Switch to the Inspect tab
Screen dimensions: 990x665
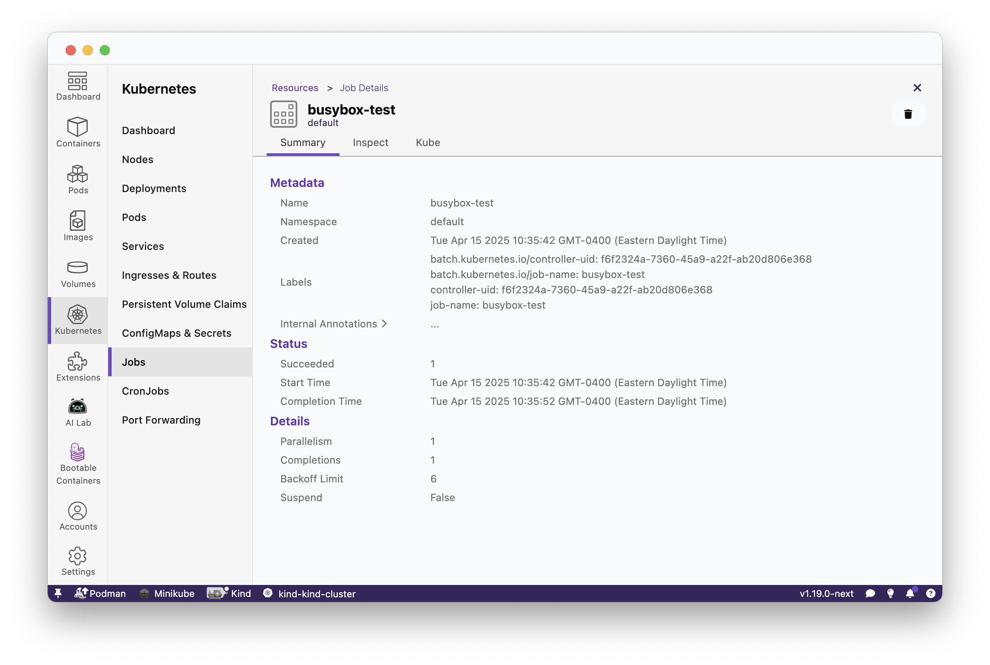point(370,143)
